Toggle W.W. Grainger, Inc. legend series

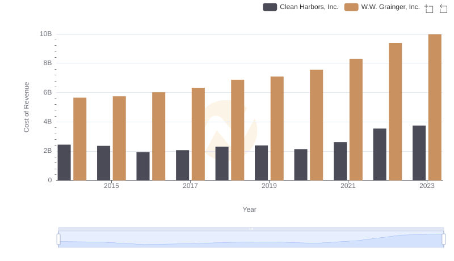point(382,7)
